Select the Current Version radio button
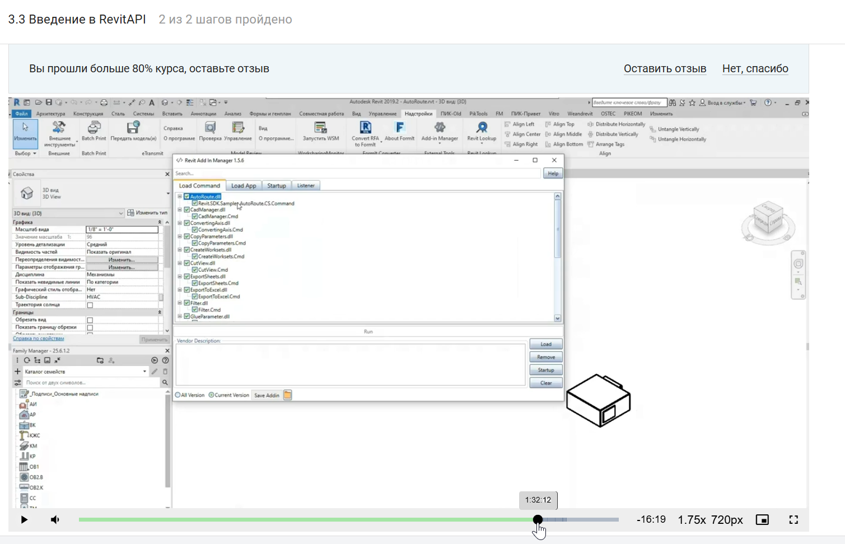The height and width of the screenshot is (544, 845). tap(212, 395)
